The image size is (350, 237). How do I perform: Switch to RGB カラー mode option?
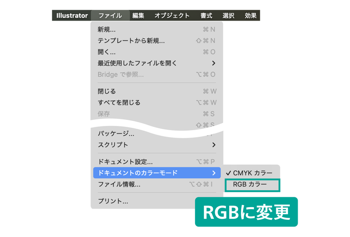tap(252, 185)
